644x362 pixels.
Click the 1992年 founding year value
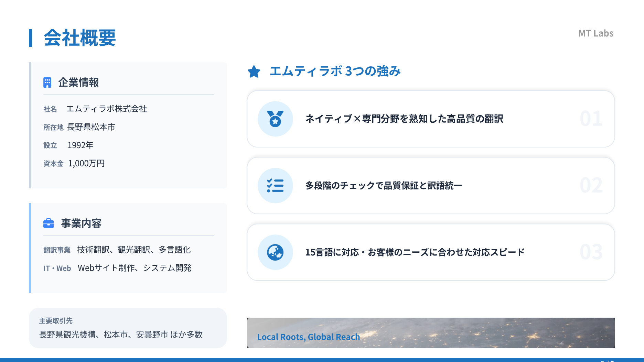(80, 145)
